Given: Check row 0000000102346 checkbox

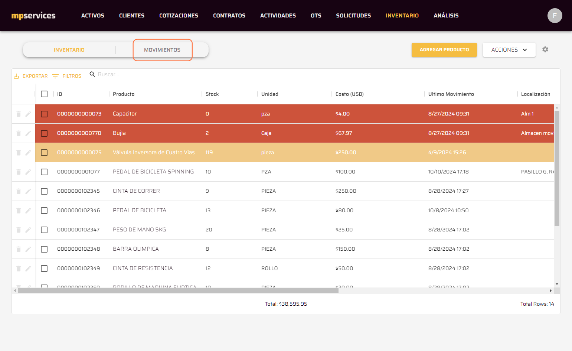Looking at the screenshot, I should (44, 211).
